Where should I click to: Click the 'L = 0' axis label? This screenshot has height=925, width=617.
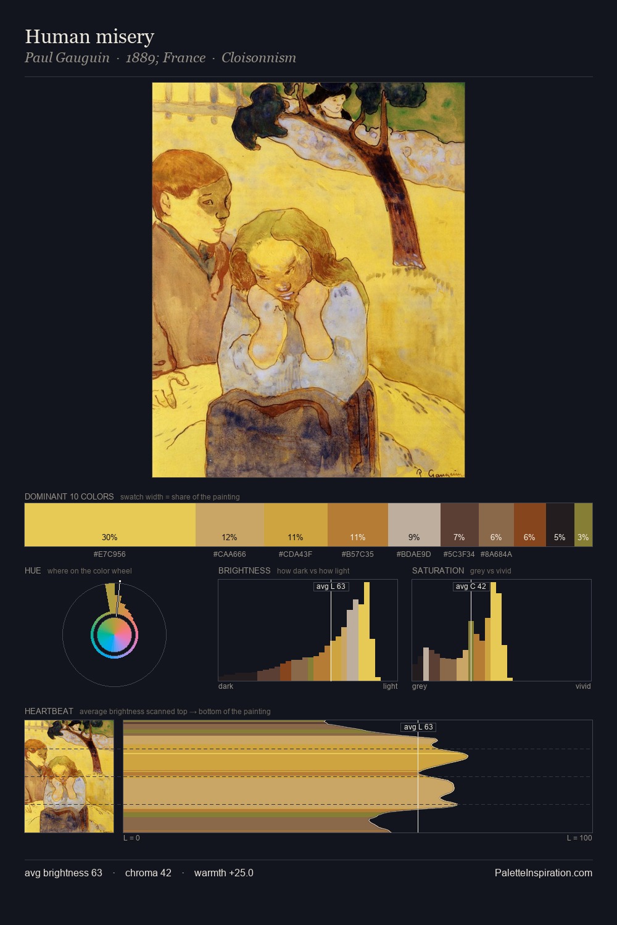(x=131, y=838)
